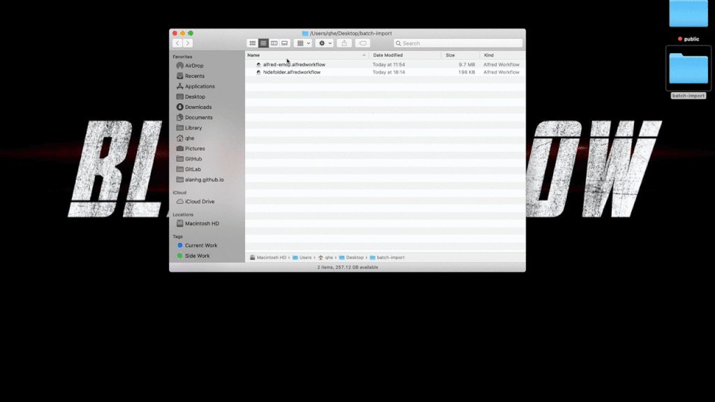Image resolution: width=715 pixels, height=402 pixels.
Task: Go back with the left arrow button
Action: point(177,43)
